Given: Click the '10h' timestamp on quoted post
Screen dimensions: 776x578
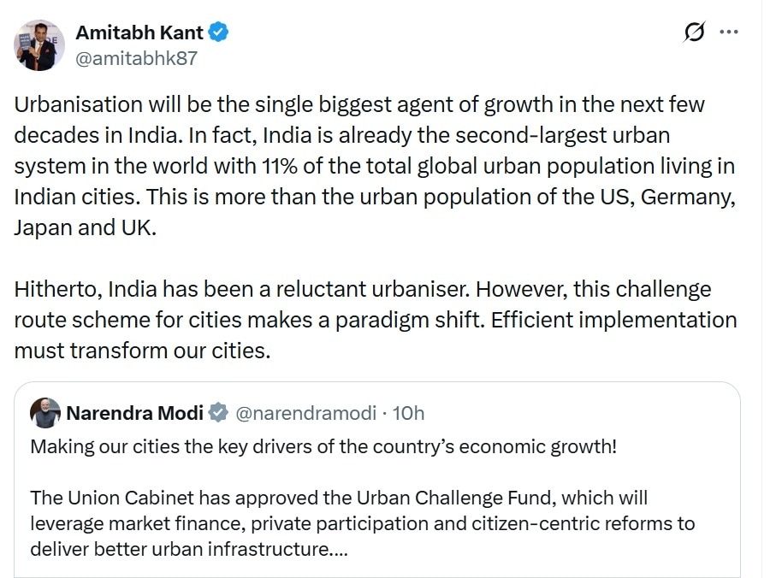Looking at the screenshot, I should [x=408, y=414].
